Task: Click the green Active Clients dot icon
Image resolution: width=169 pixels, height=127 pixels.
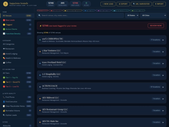Action: click(4, 29)
